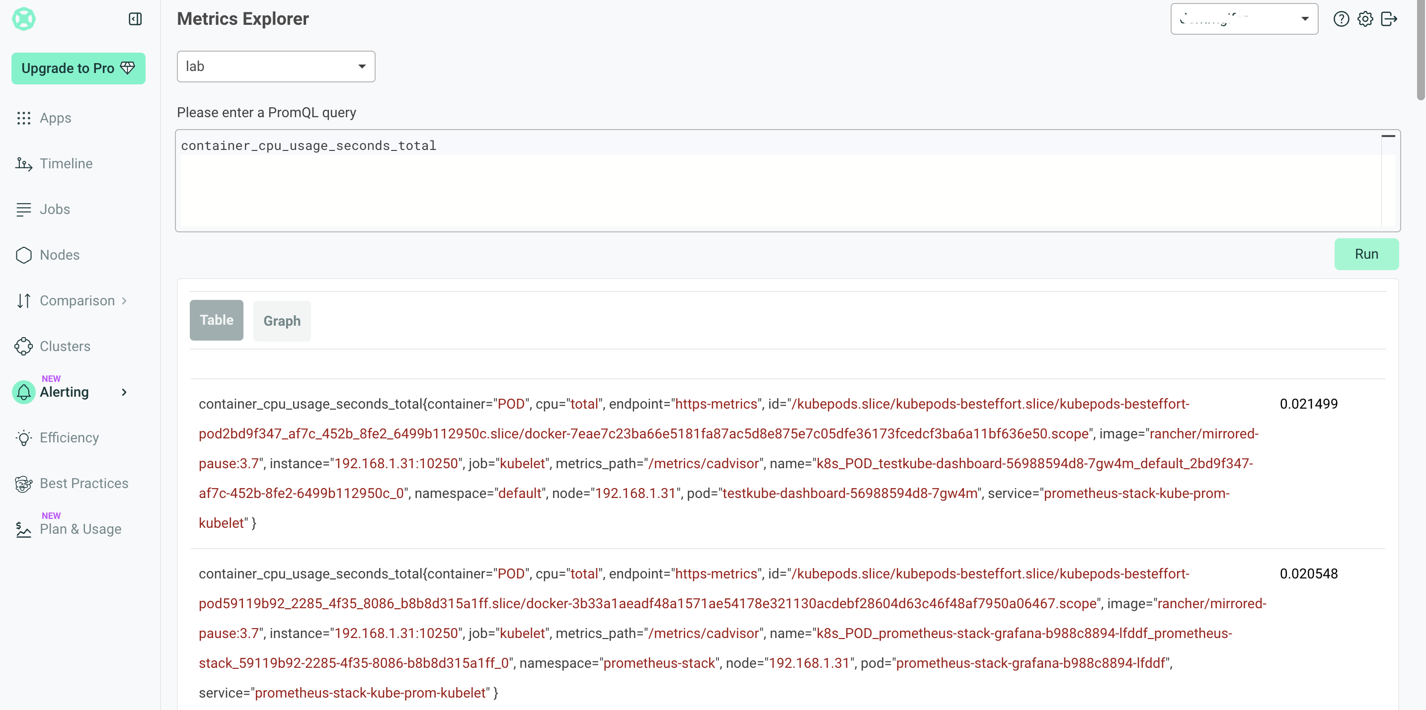The width and height of the screenshot is (1426, 710).
Task: Open the account dropdown in header
Action: pyautogui.click(x=1244, y=19)
